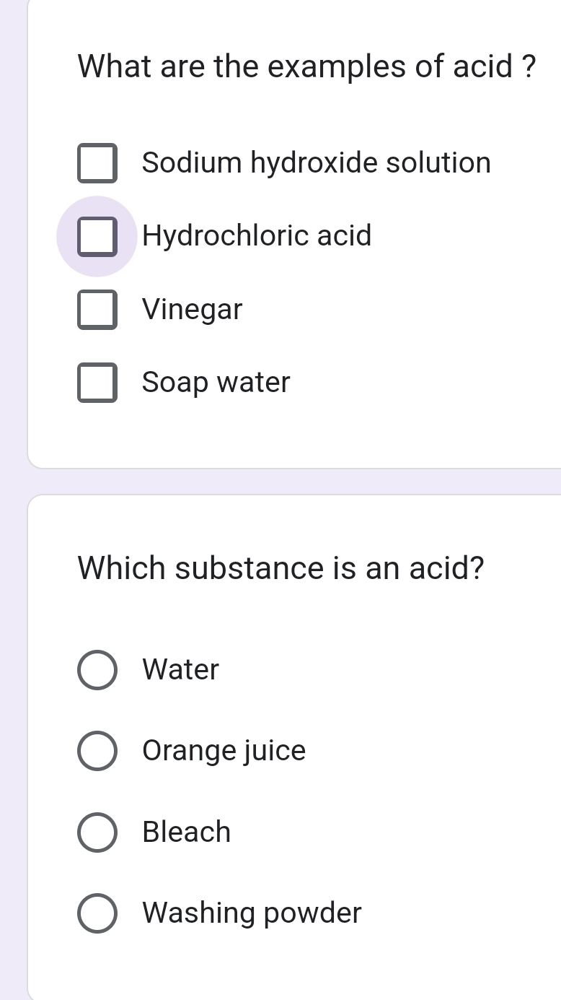The image size is (561, 1000).
Task: Select the Orange juice radio button
Action: 97,751
